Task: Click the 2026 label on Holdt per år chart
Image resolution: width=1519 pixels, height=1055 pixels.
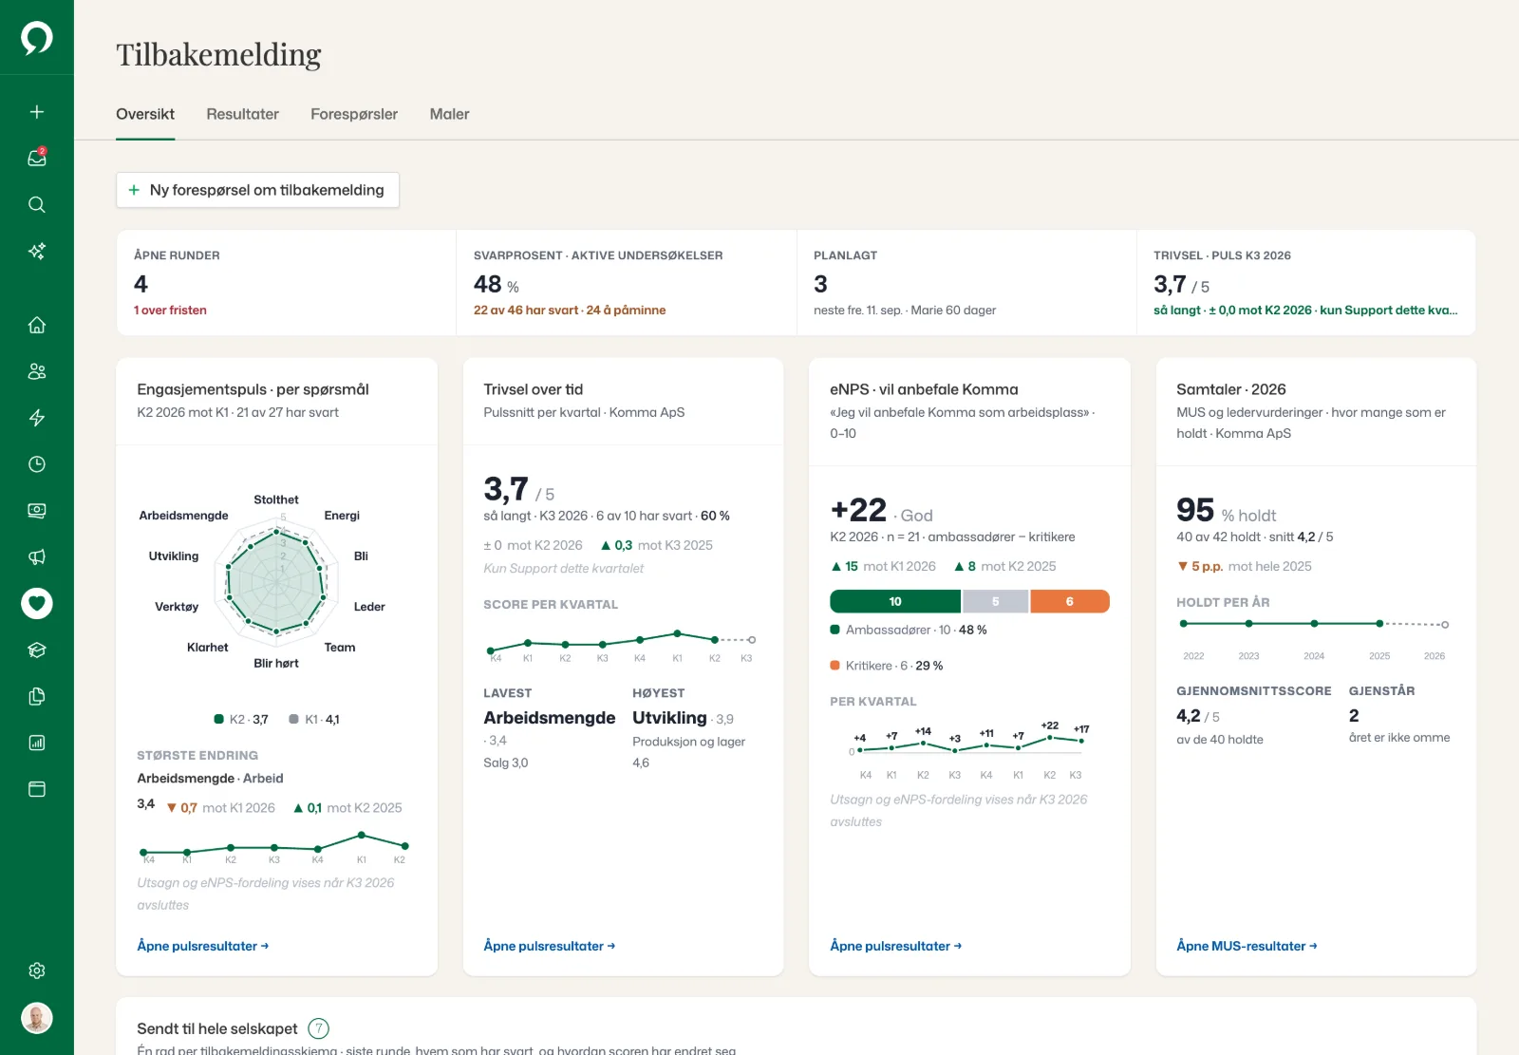Action: (1435, 656)
